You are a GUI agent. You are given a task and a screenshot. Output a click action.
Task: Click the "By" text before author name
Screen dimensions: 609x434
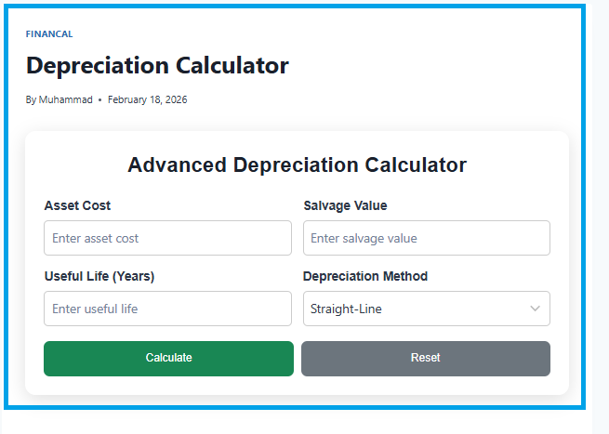point(31,99)
